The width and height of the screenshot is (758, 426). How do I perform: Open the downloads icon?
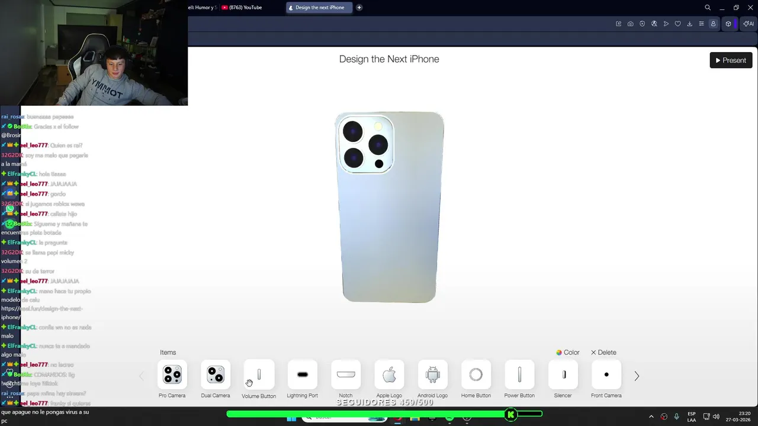pos(690,24)
